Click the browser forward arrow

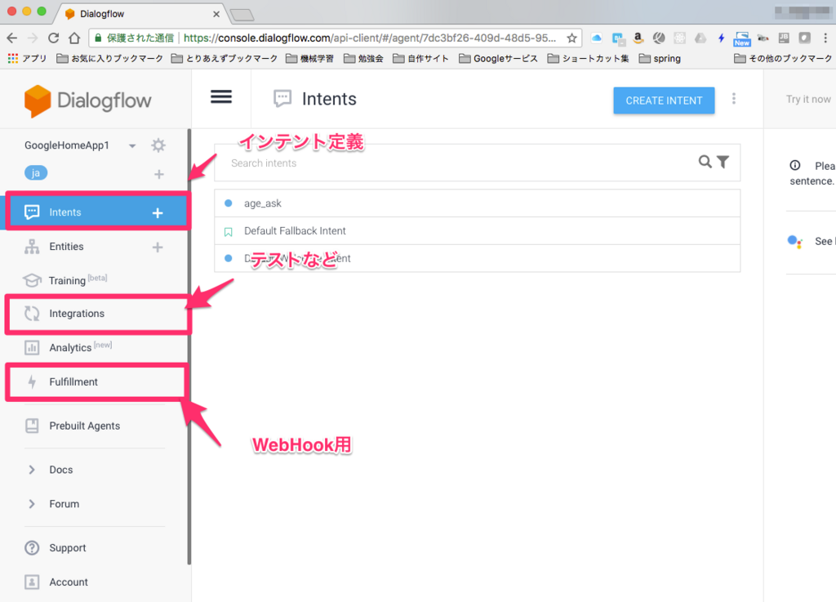[33, 38]
